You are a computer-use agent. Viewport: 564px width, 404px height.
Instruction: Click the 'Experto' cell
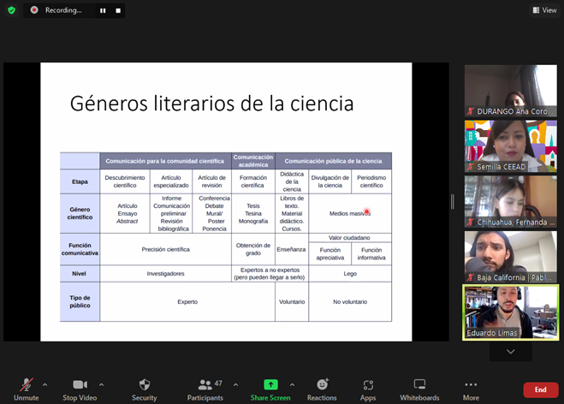coord(187,301)
